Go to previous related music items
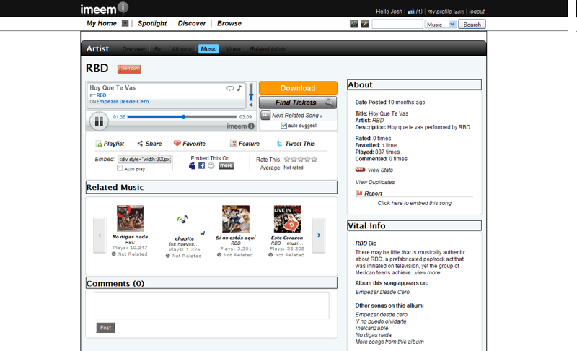The image size is (577, 351). point(100,235)
